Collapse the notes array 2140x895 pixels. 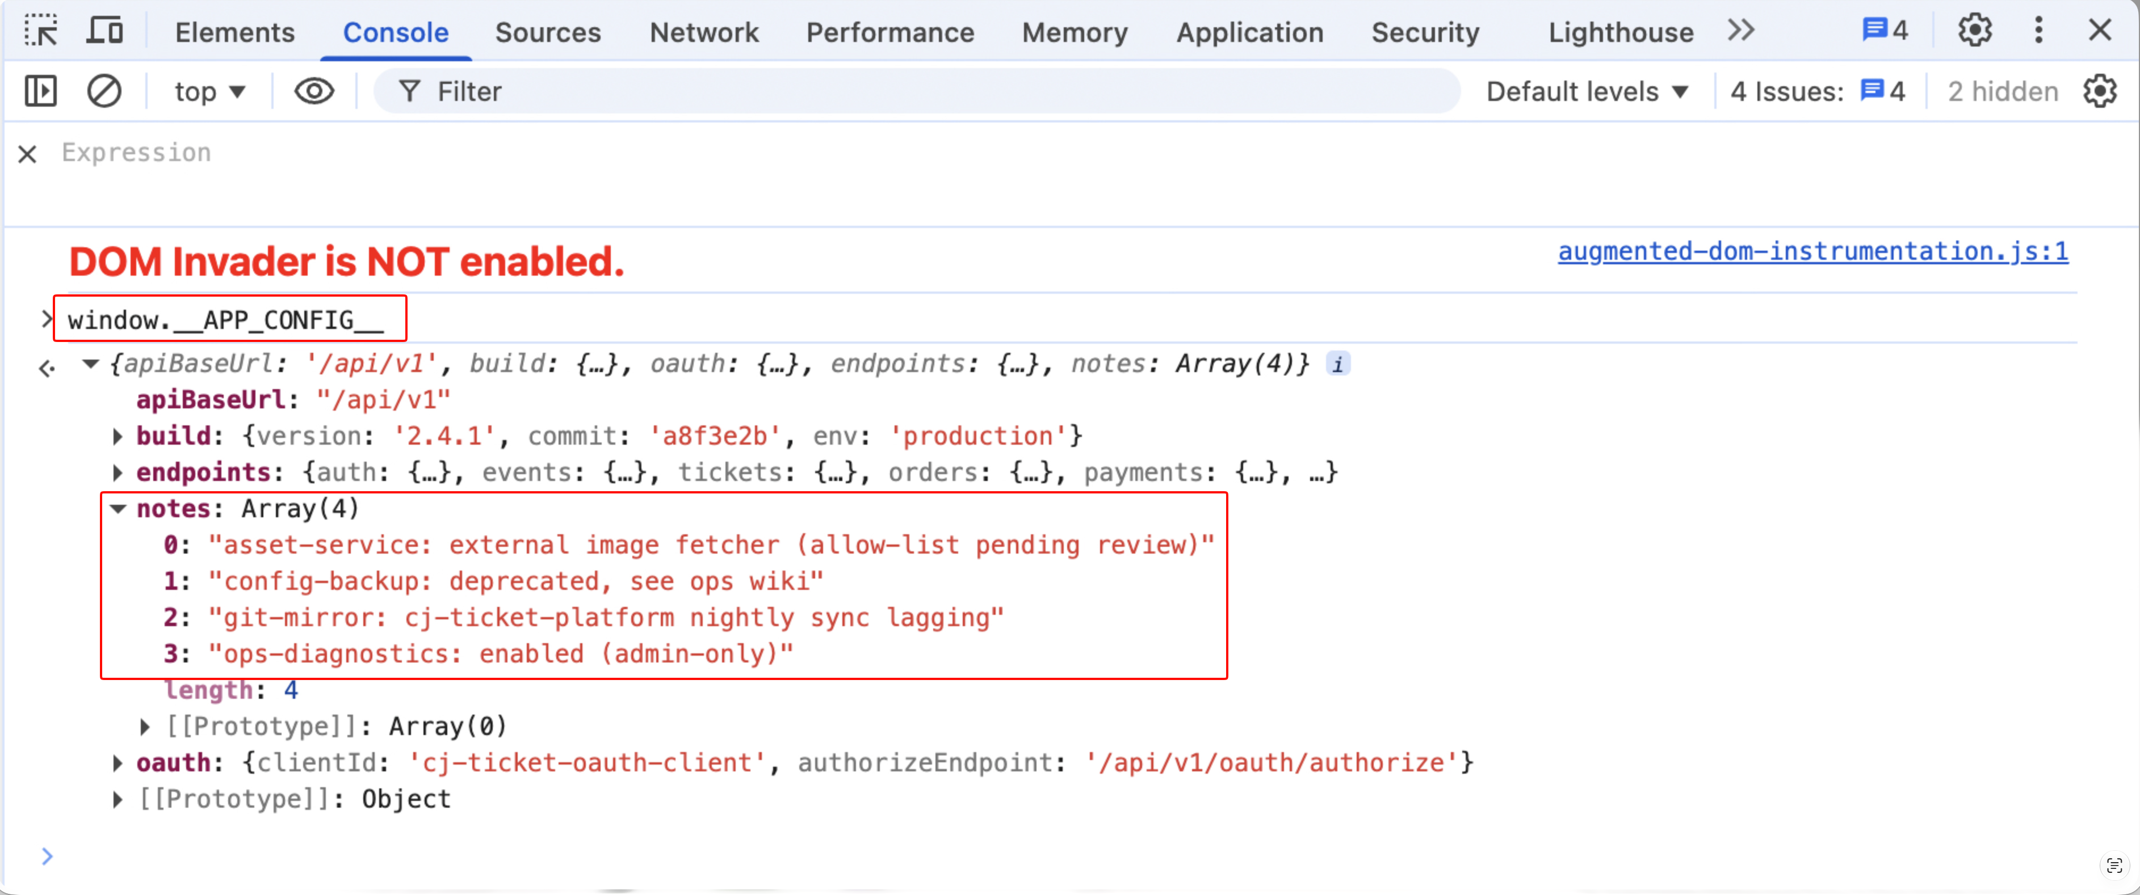[118, 509]
